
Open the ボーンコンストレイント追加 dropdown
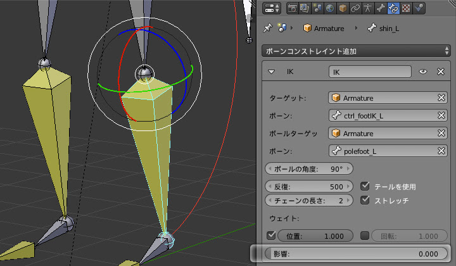point(356,51)
